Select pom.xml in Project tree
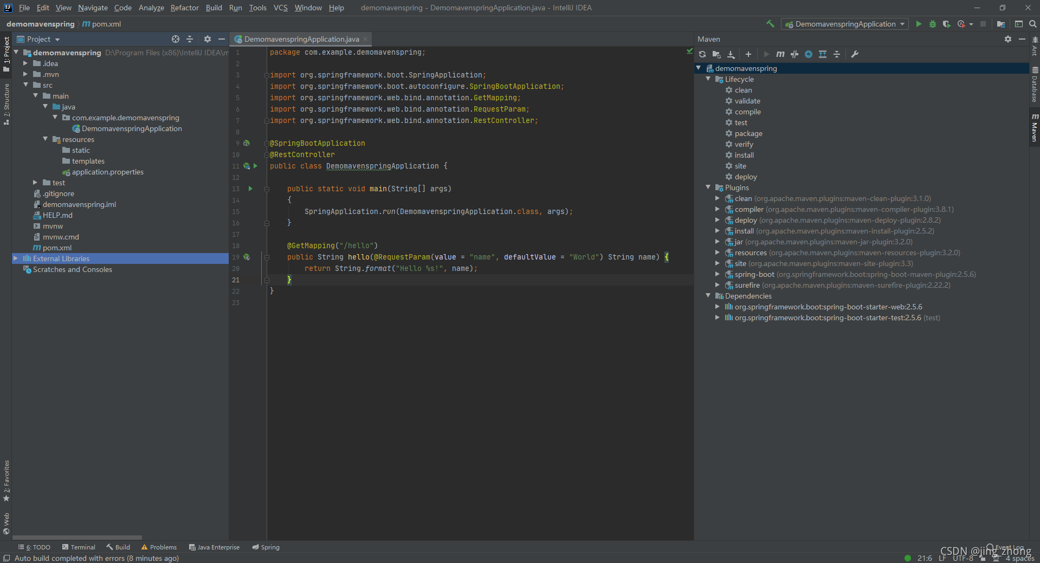This screenshot has height=563, width=1040. (57, 248)
